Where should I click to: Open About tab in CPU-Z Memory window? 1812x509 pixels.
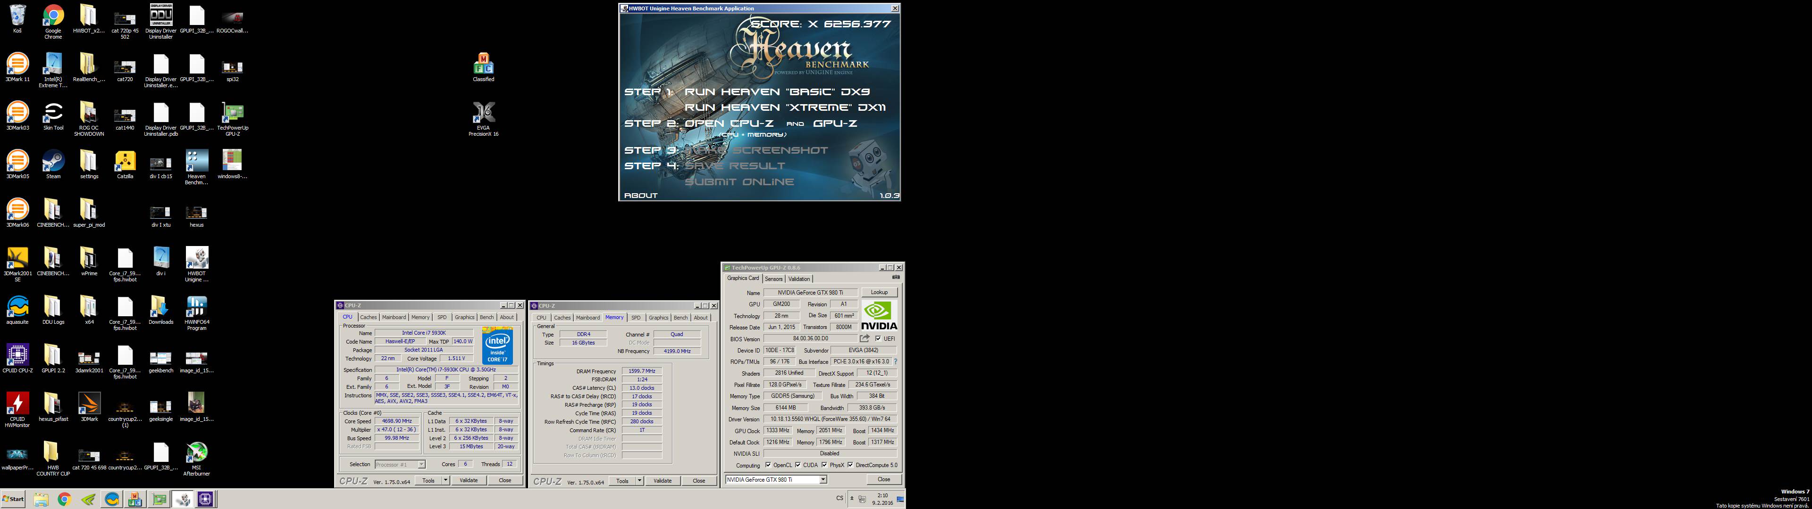tap(701, 317)
